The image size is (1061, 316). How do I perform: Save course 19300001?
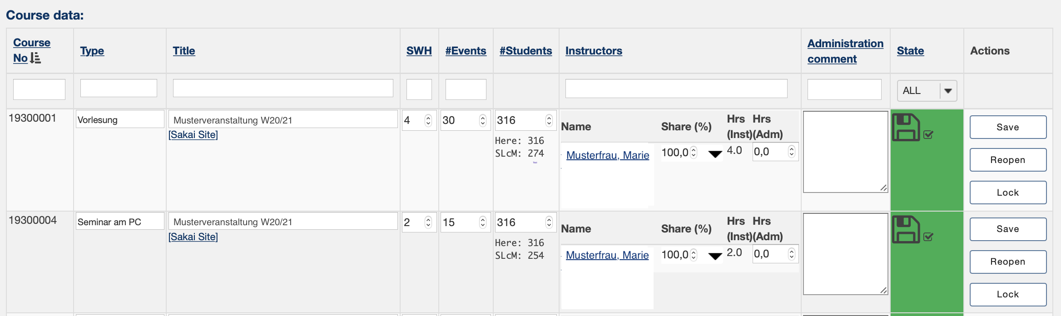pos(1008,127)
